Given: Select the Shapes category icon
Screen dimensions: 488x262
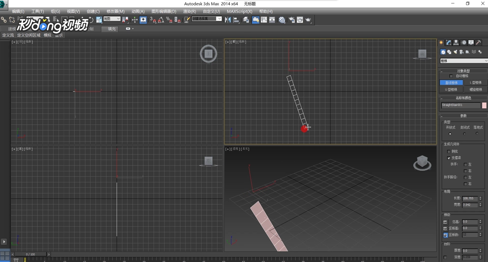Looking at the screenshot, I should point(449,52).
